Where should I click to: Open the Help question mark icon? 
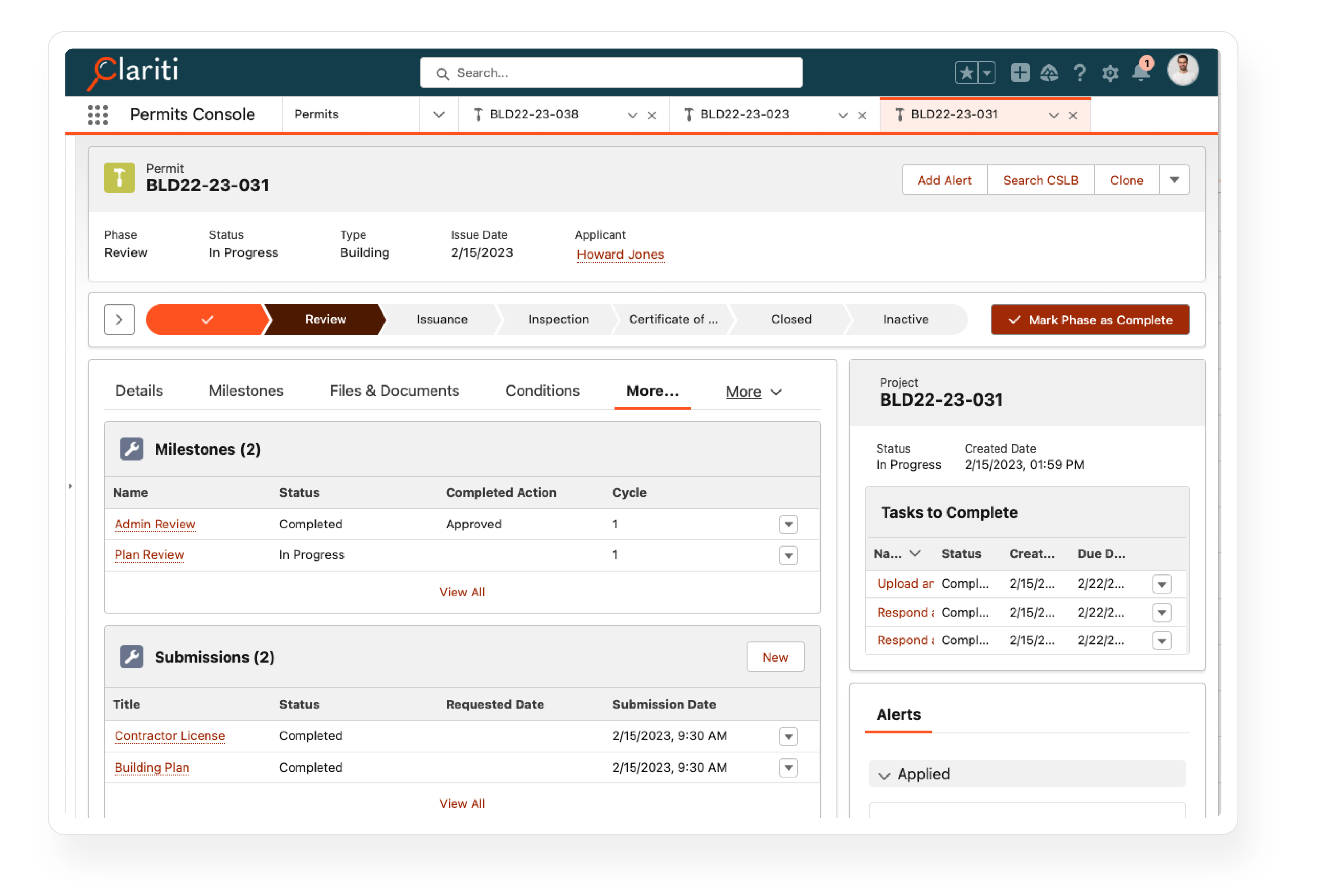point(1079,73)
